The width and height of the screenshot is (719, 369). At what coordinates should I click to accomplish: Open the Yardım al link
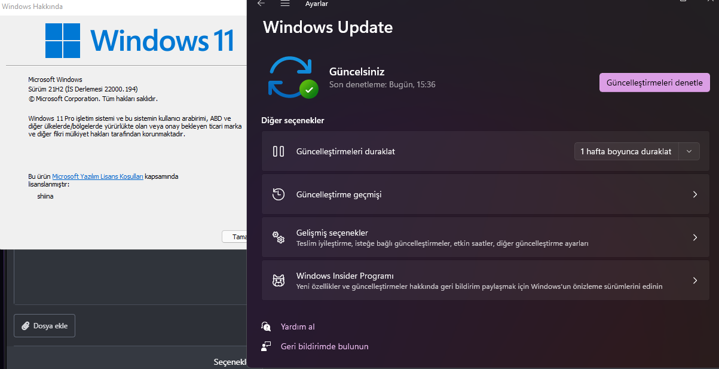pyautogui.click(x=298, y=327)
